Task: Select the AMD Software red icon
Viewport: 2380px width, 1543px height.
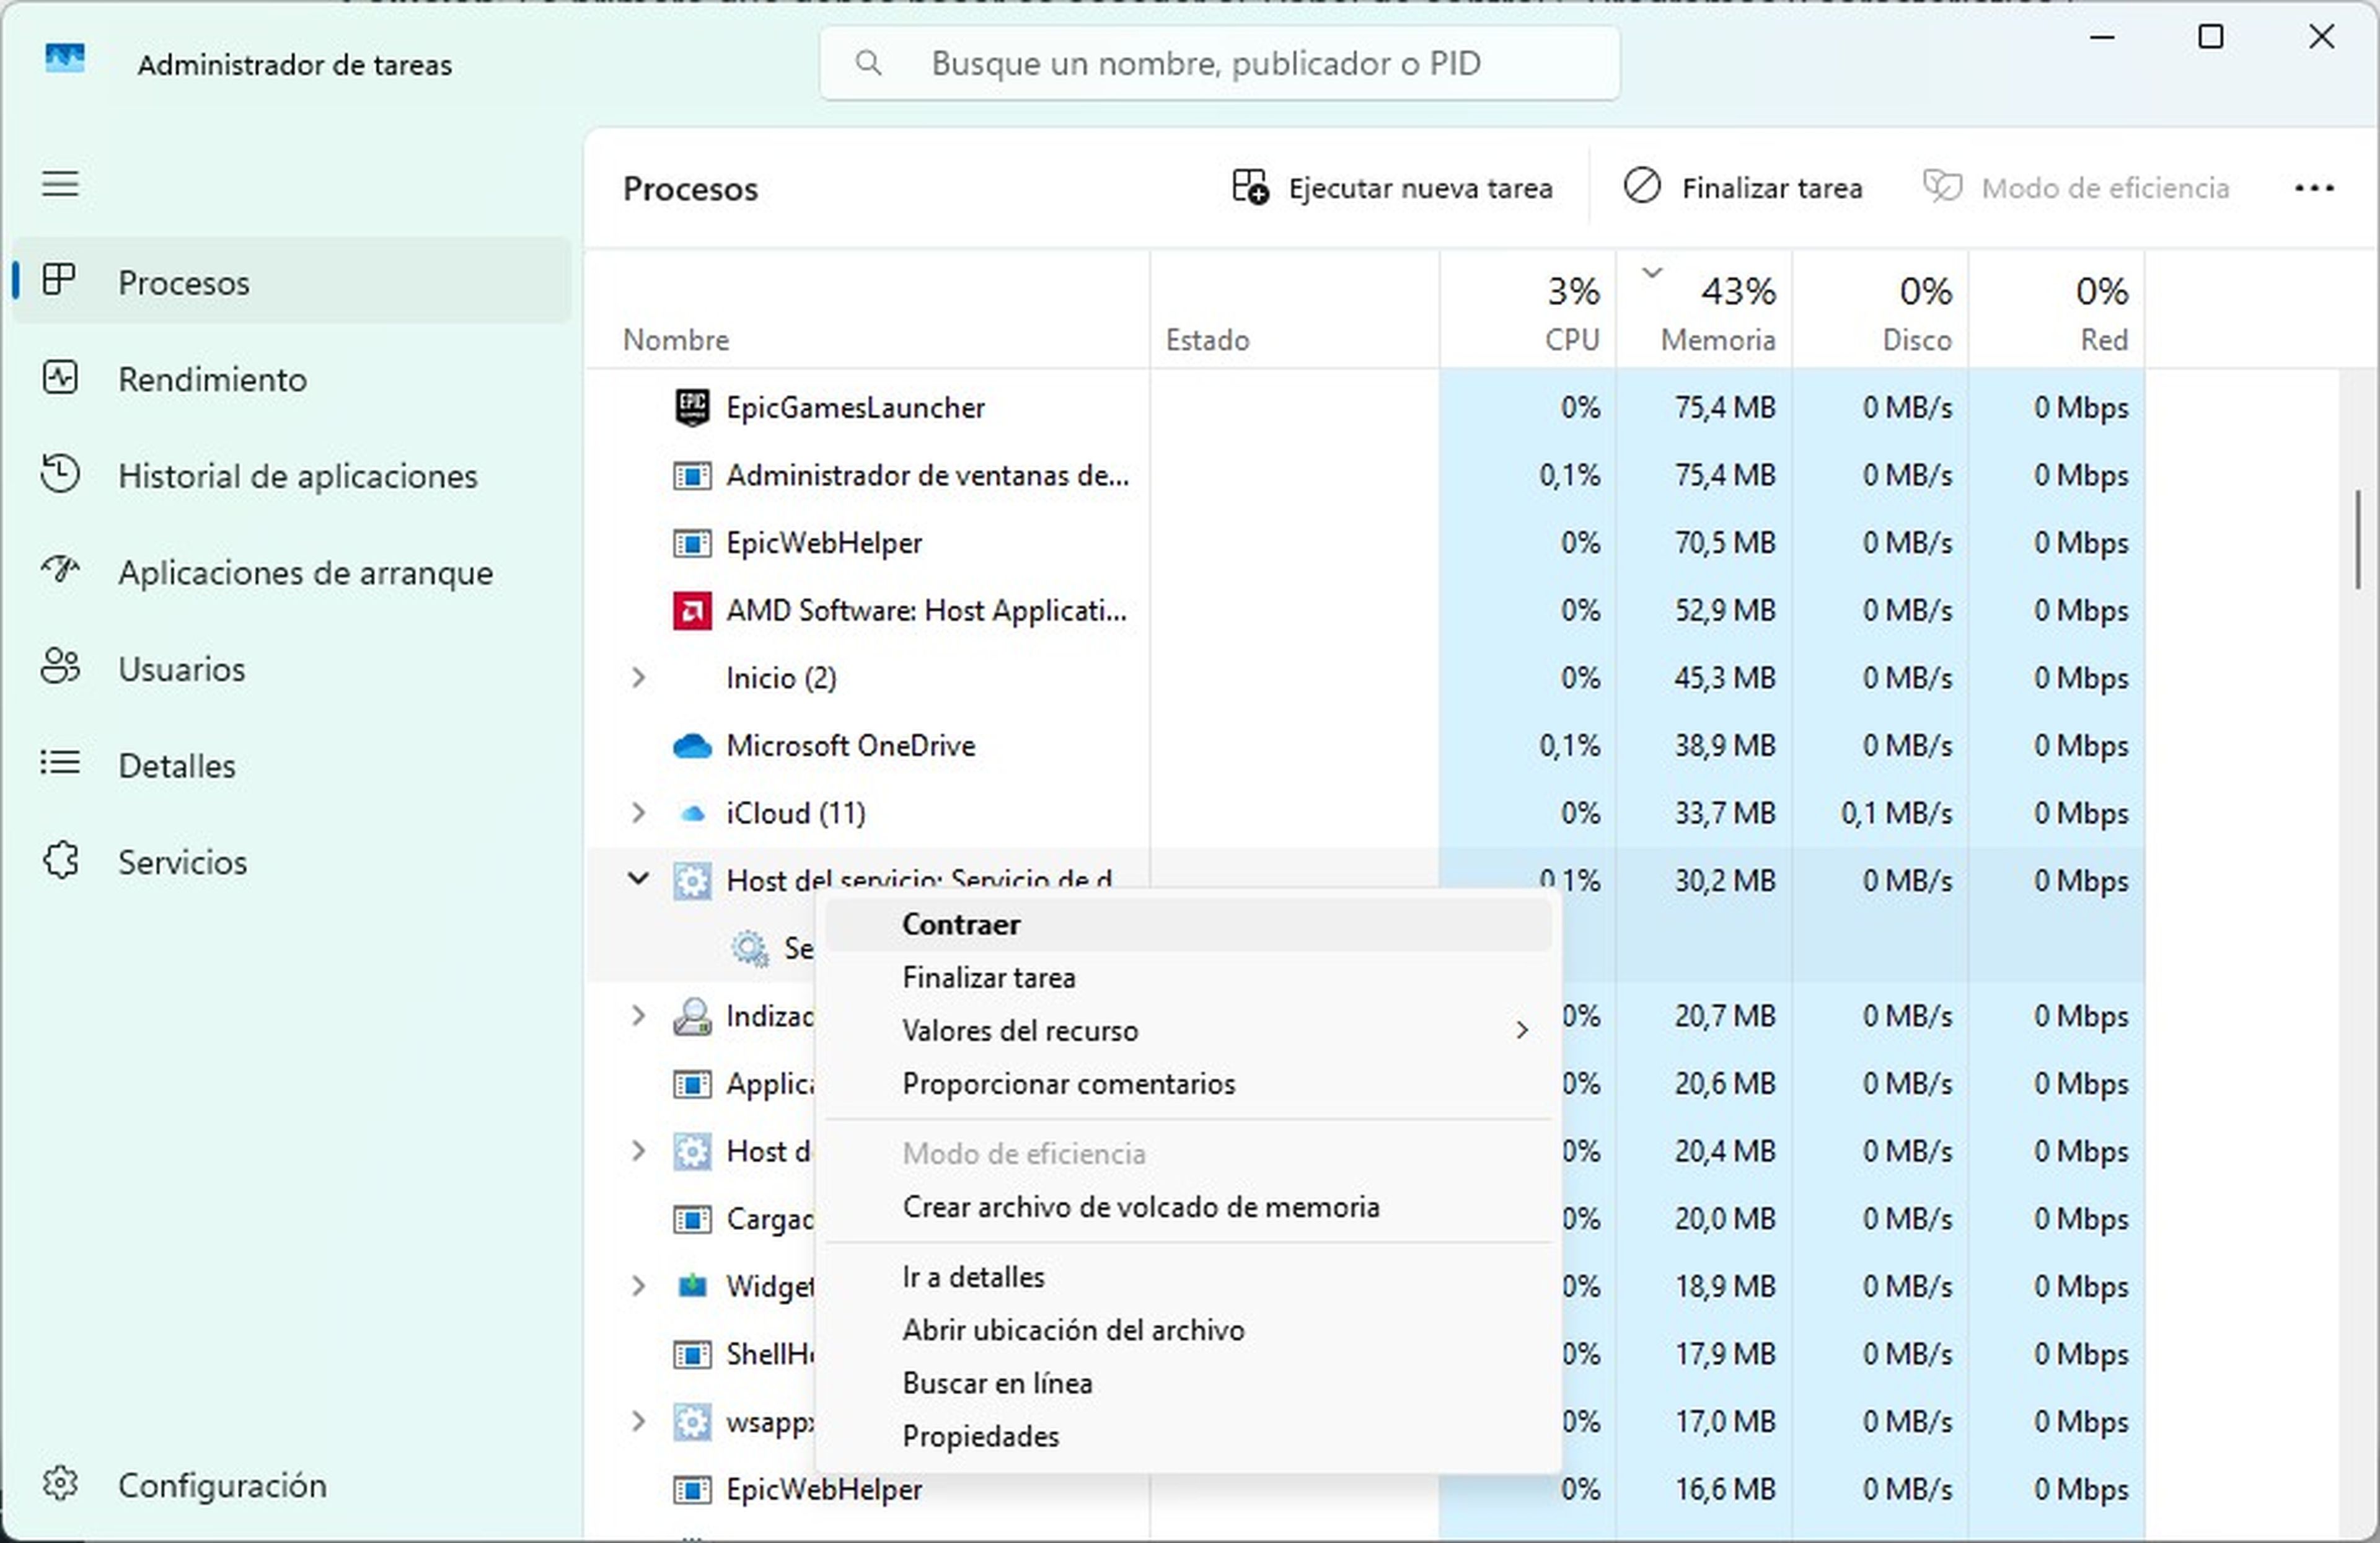Action: [692, 610]
